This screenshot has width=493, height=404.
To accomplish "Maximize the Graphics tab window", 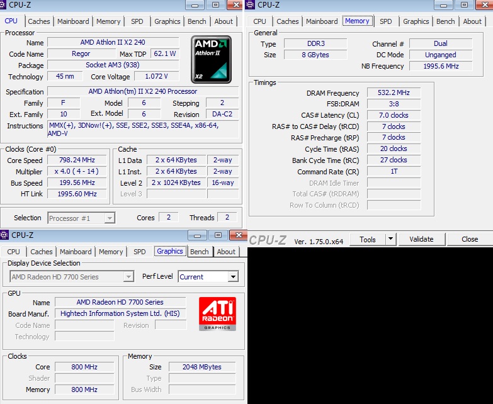I will pos(218,235).
